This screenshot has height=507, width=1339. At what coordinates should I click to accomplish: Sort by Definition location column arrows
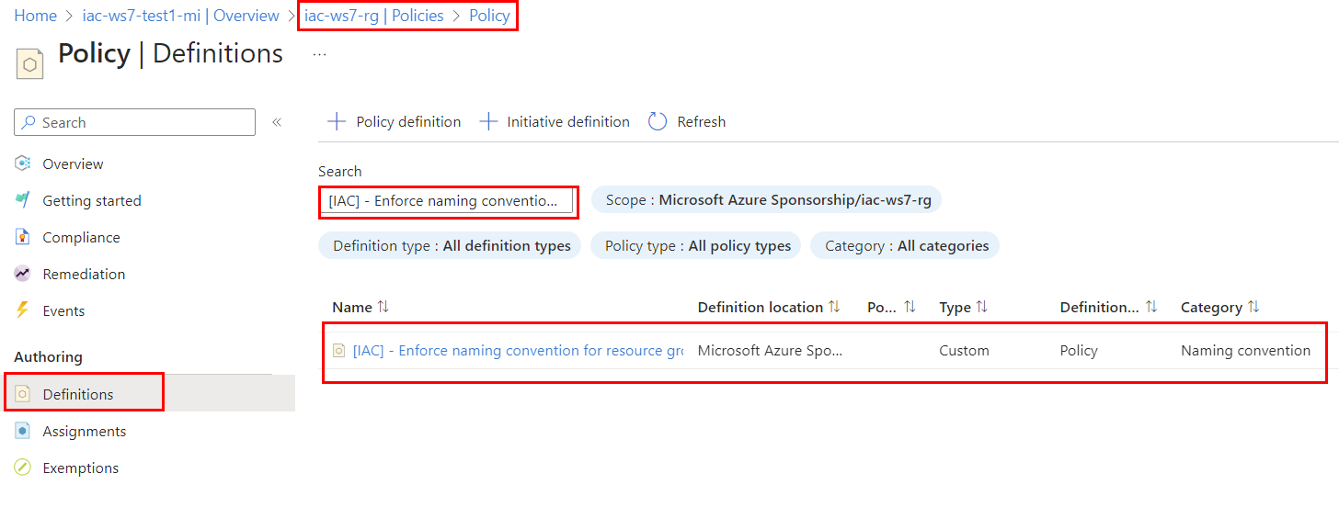coord(834,307)
